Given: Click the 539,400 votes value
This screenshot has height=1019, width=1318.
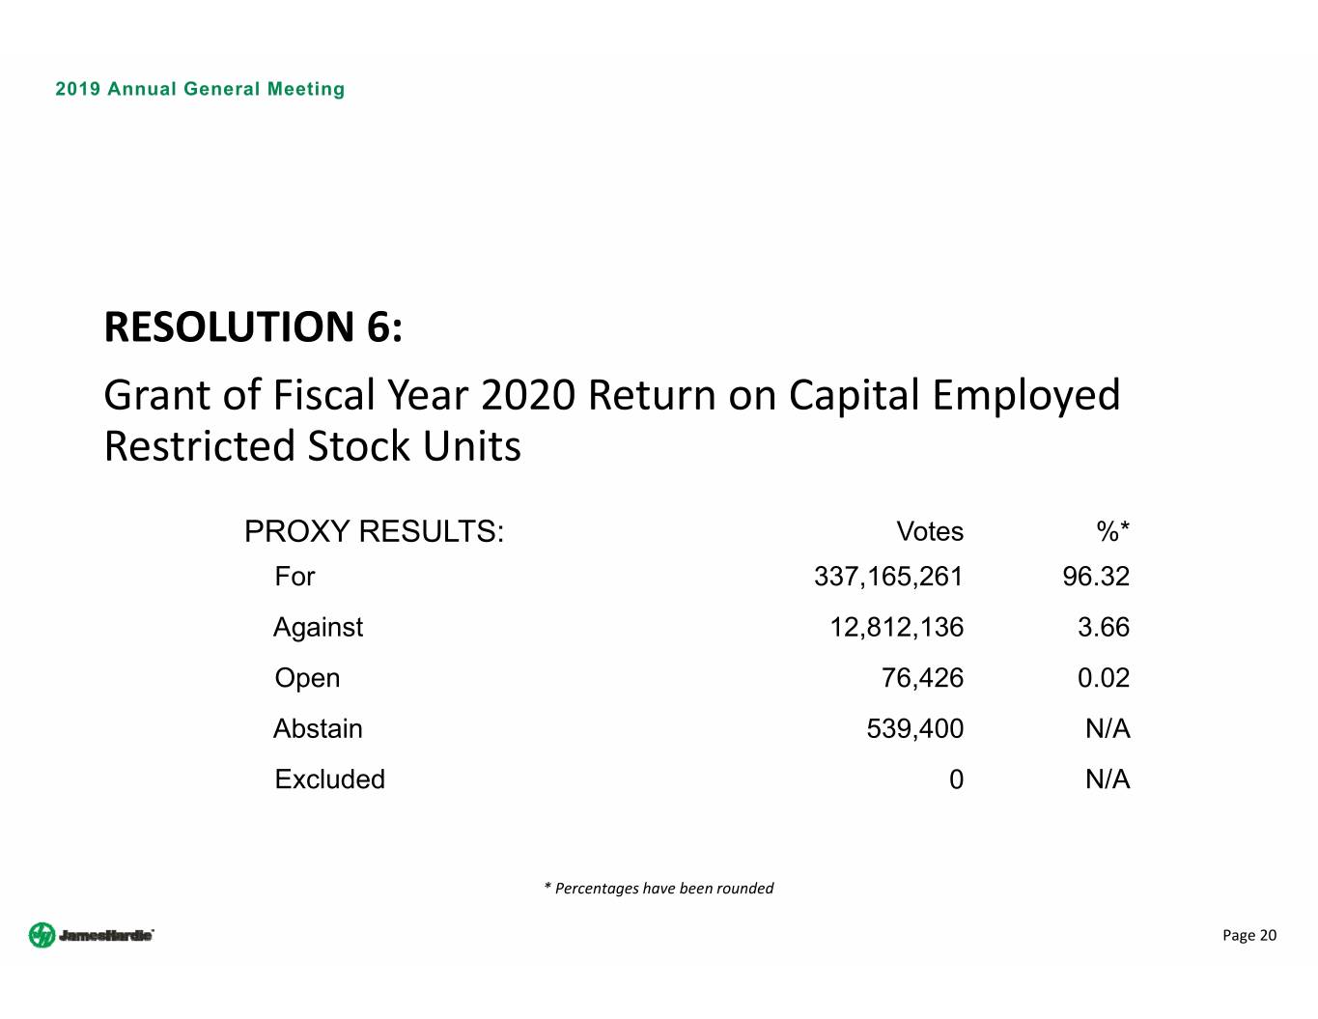Looking at the screenshot, I should pyautogui.click(x=914, y=729).
